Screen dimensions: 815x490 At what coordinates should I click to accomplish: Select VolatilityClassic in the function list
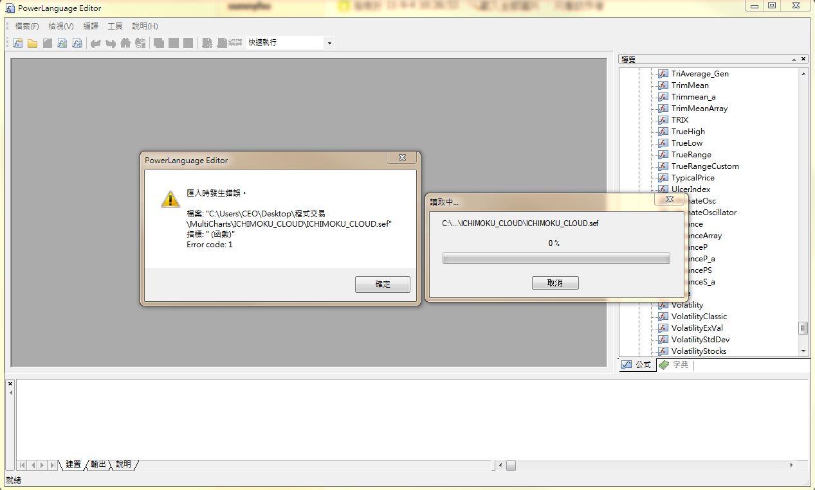(x=699, y=317)
